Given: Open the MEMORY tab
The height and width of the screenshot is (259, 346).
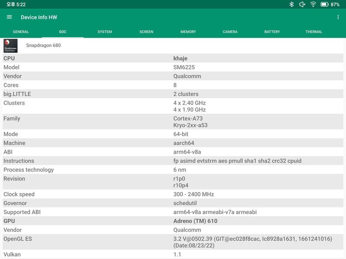Looking at the screenshot, I should pyautogui.click(x=189, y=32).
